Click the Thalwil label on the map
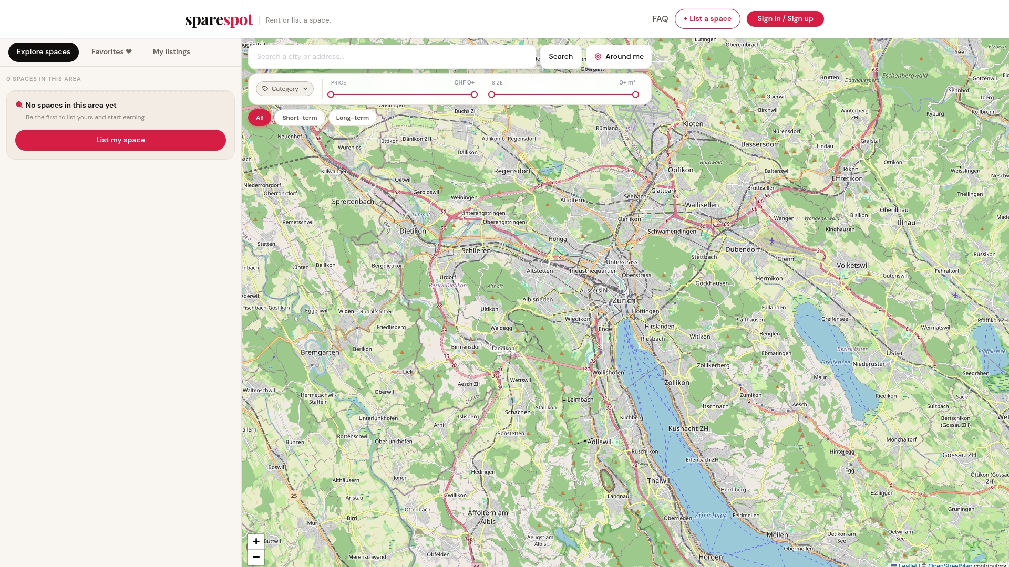1009x567 pixels. pyautogui.click(x=658, y=481)
